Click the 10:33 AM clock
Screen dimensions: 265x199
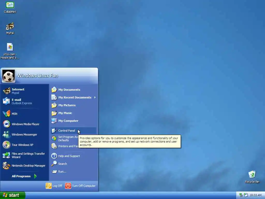coord(255,195)
